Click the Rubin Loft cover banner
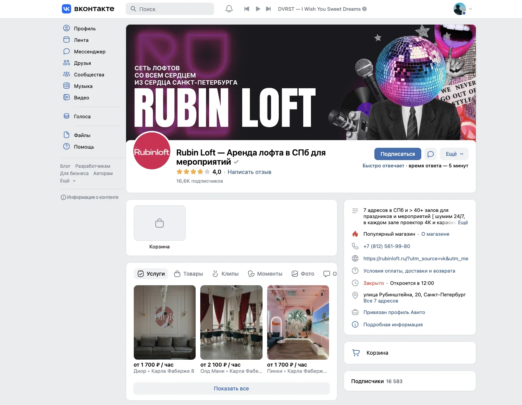 [x=301, y=82]
